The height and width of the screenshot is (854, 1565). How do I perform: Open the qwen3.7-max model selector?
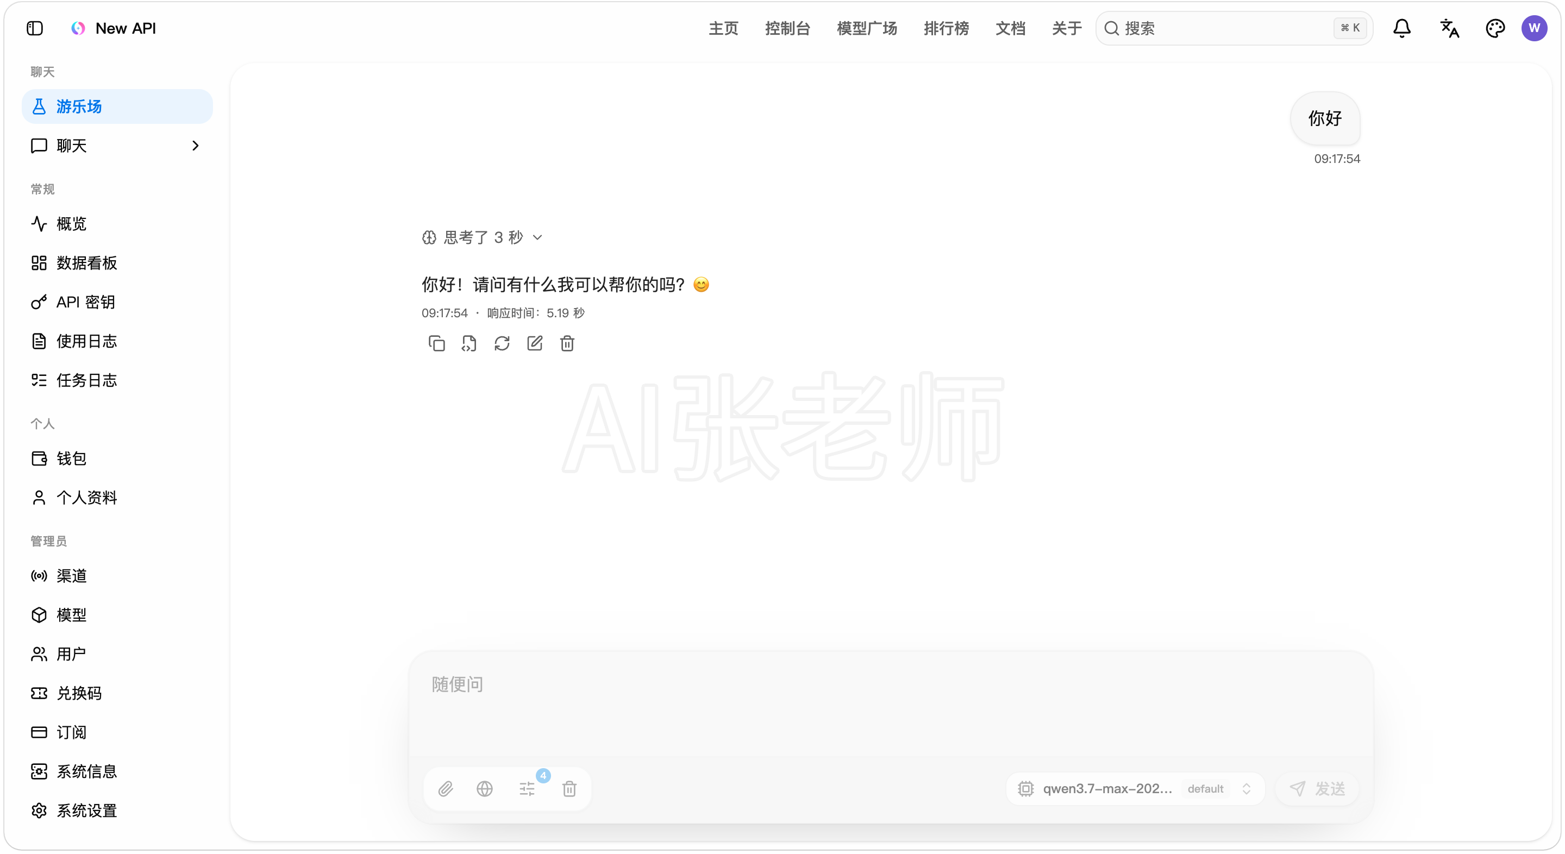tap(1135, 789)
